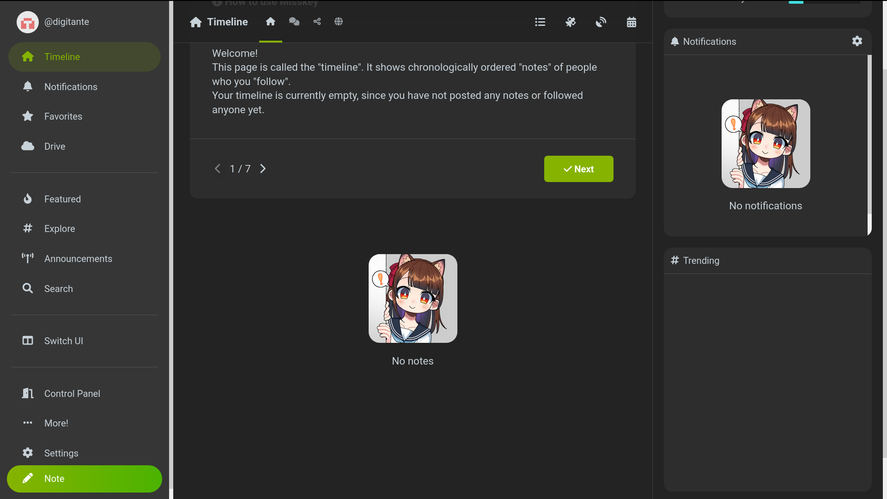Switch to the global timeline globe tab

[339, 22]
